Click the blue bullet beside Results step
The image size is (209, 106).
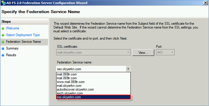3,55
